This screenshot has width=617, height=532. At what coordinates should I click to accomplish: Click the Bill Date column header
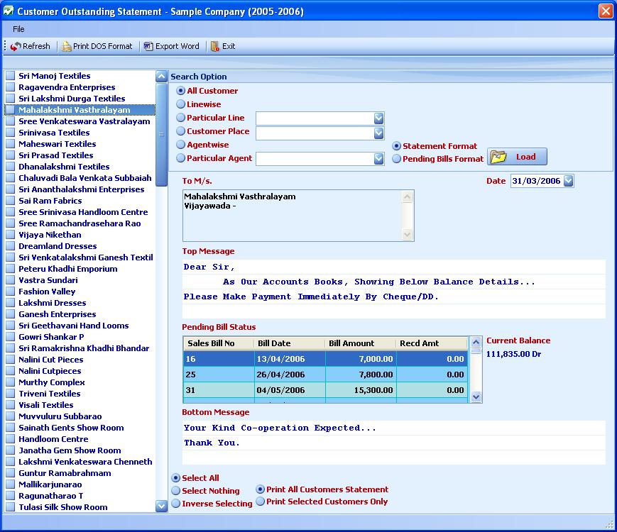[x=290, y=343]
